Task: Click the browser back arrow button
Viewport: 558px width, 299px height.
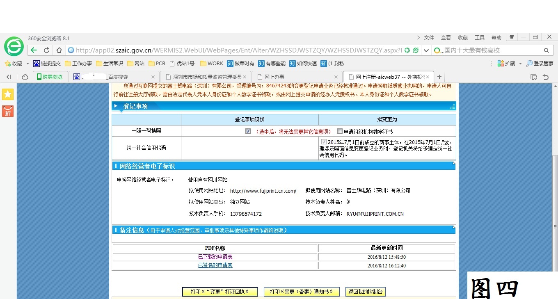Action: (34, 50)
